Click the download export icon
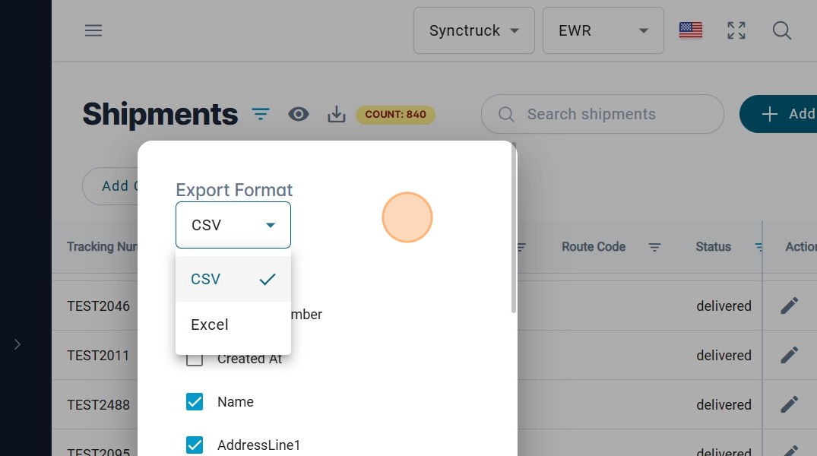The width and height of the screenshot is (817, 456). click(x=336, y=115)
